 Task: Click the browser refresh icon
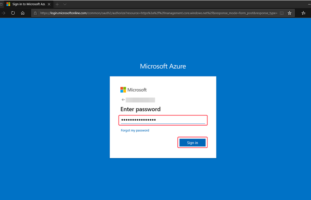point(13,13)
